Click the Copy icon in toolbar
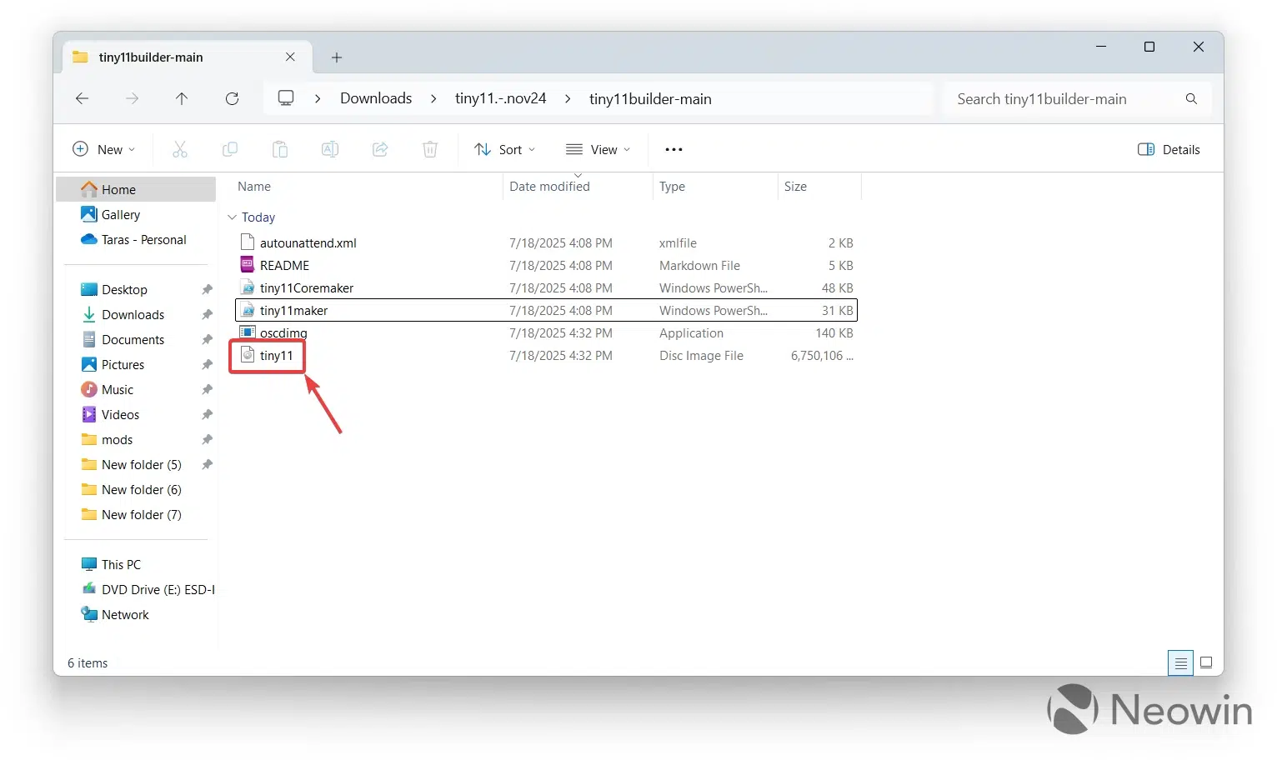 [230, 149]
